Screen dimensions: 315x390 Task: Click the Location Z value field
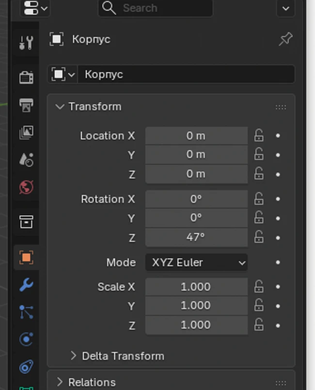(x=196, y=174)
